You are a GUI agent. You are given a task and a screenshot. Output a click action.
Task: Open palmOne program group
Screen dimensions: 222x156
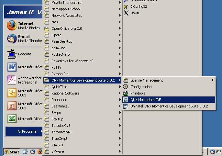point(83,48)
